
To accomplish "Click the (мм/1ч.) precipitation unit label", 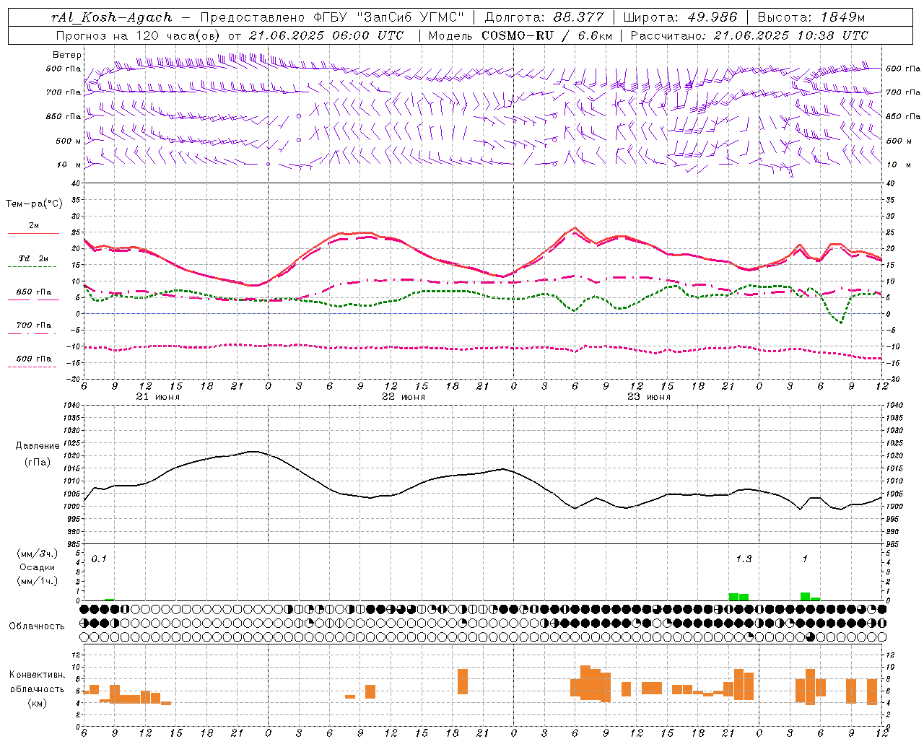I will (38, 581).
